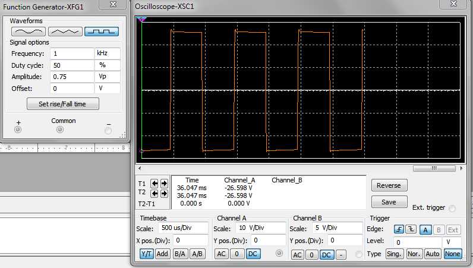Select the sine waveform button
Viewport: 473px width, 268px height.
tap(29, 31)
